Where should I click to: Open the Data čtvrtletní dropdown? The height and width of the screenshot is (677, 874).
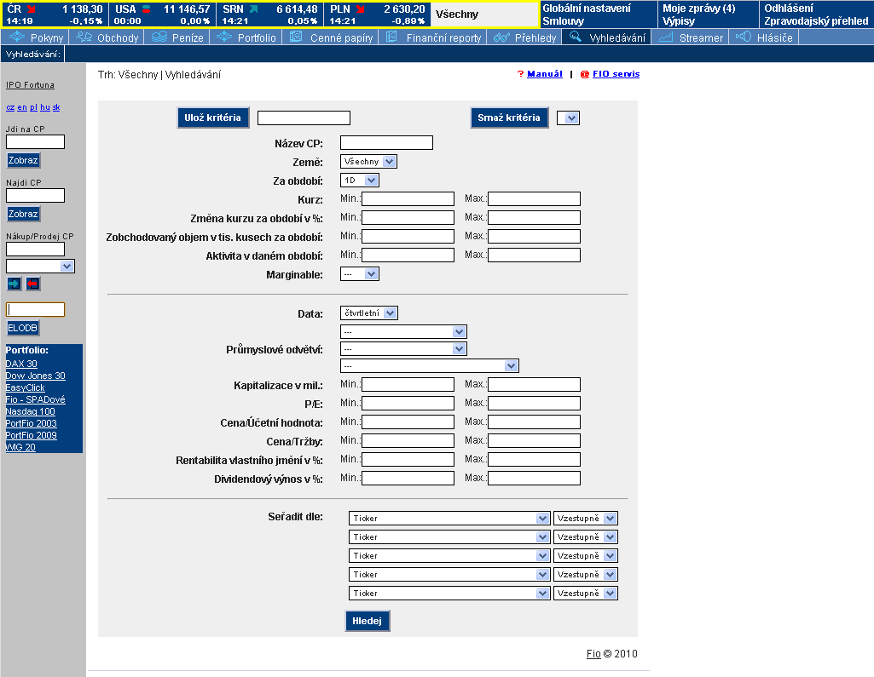[x=368, y=313]
